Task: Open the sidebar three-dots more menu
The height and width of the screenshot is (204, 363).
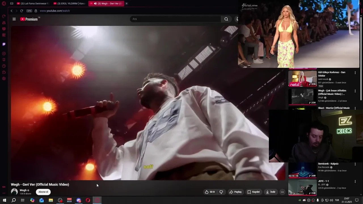Action: click(4, 193)
